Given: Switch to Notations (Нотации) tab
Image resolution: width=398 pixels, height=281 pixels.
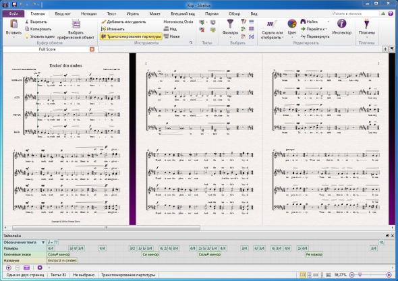Looking at the screenshot, I should coord(88,13).
